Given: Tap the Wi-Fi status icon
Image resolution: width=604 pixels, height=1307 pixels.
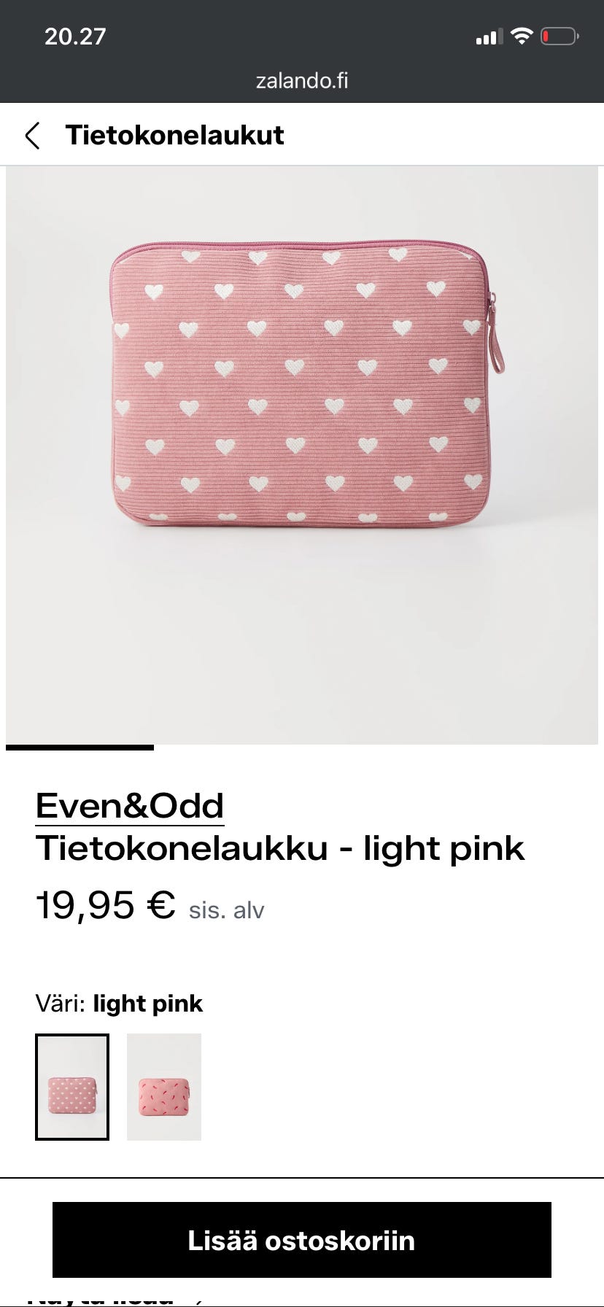Looking at the screenshot, I should point(522,36).
